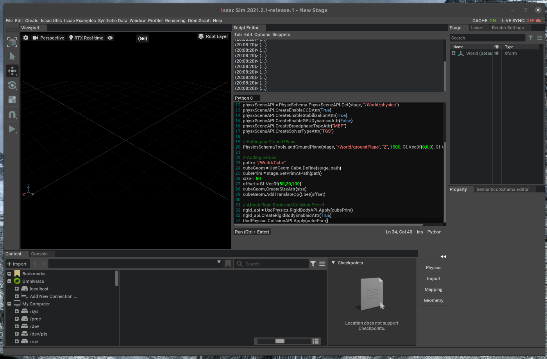
Task: Collapse side panel with double arrows
Action: coord(443,257)
